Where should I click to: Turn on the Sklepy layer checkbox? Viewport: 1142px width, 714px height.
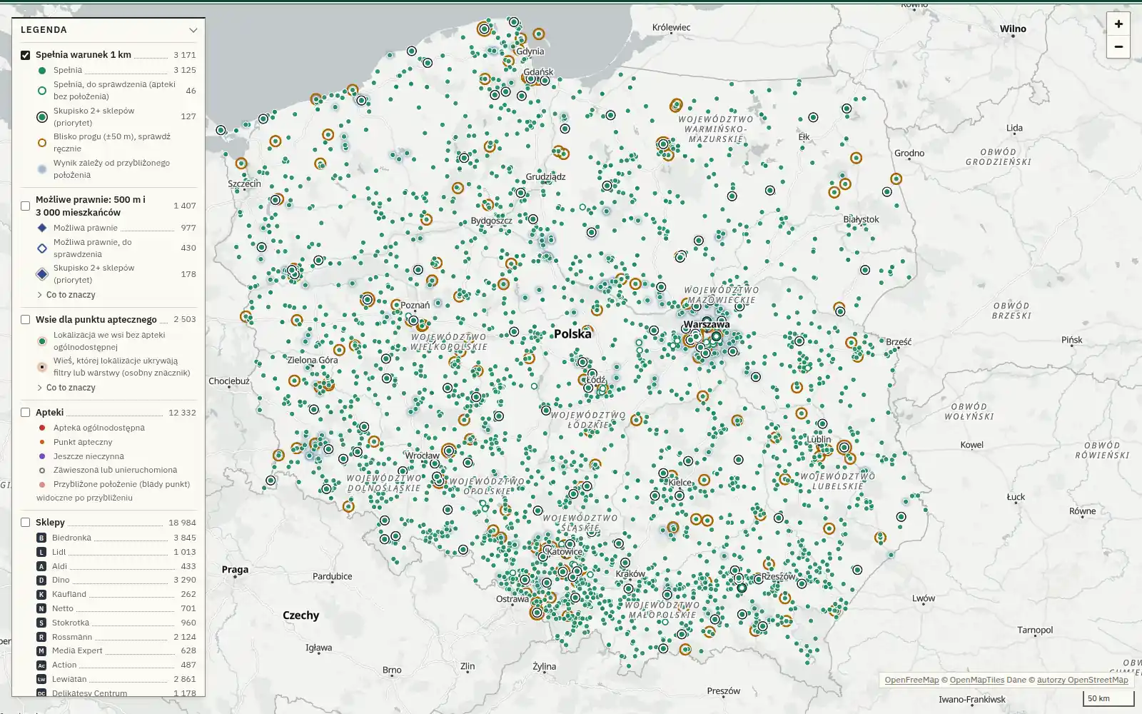click(x=26, y=523)
